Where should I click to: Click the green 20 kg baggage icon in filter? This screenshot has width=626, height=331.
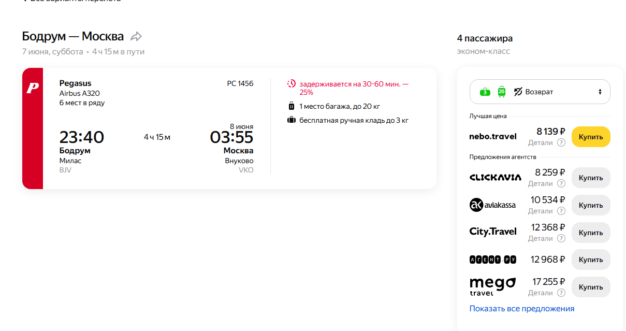point(501,92)
